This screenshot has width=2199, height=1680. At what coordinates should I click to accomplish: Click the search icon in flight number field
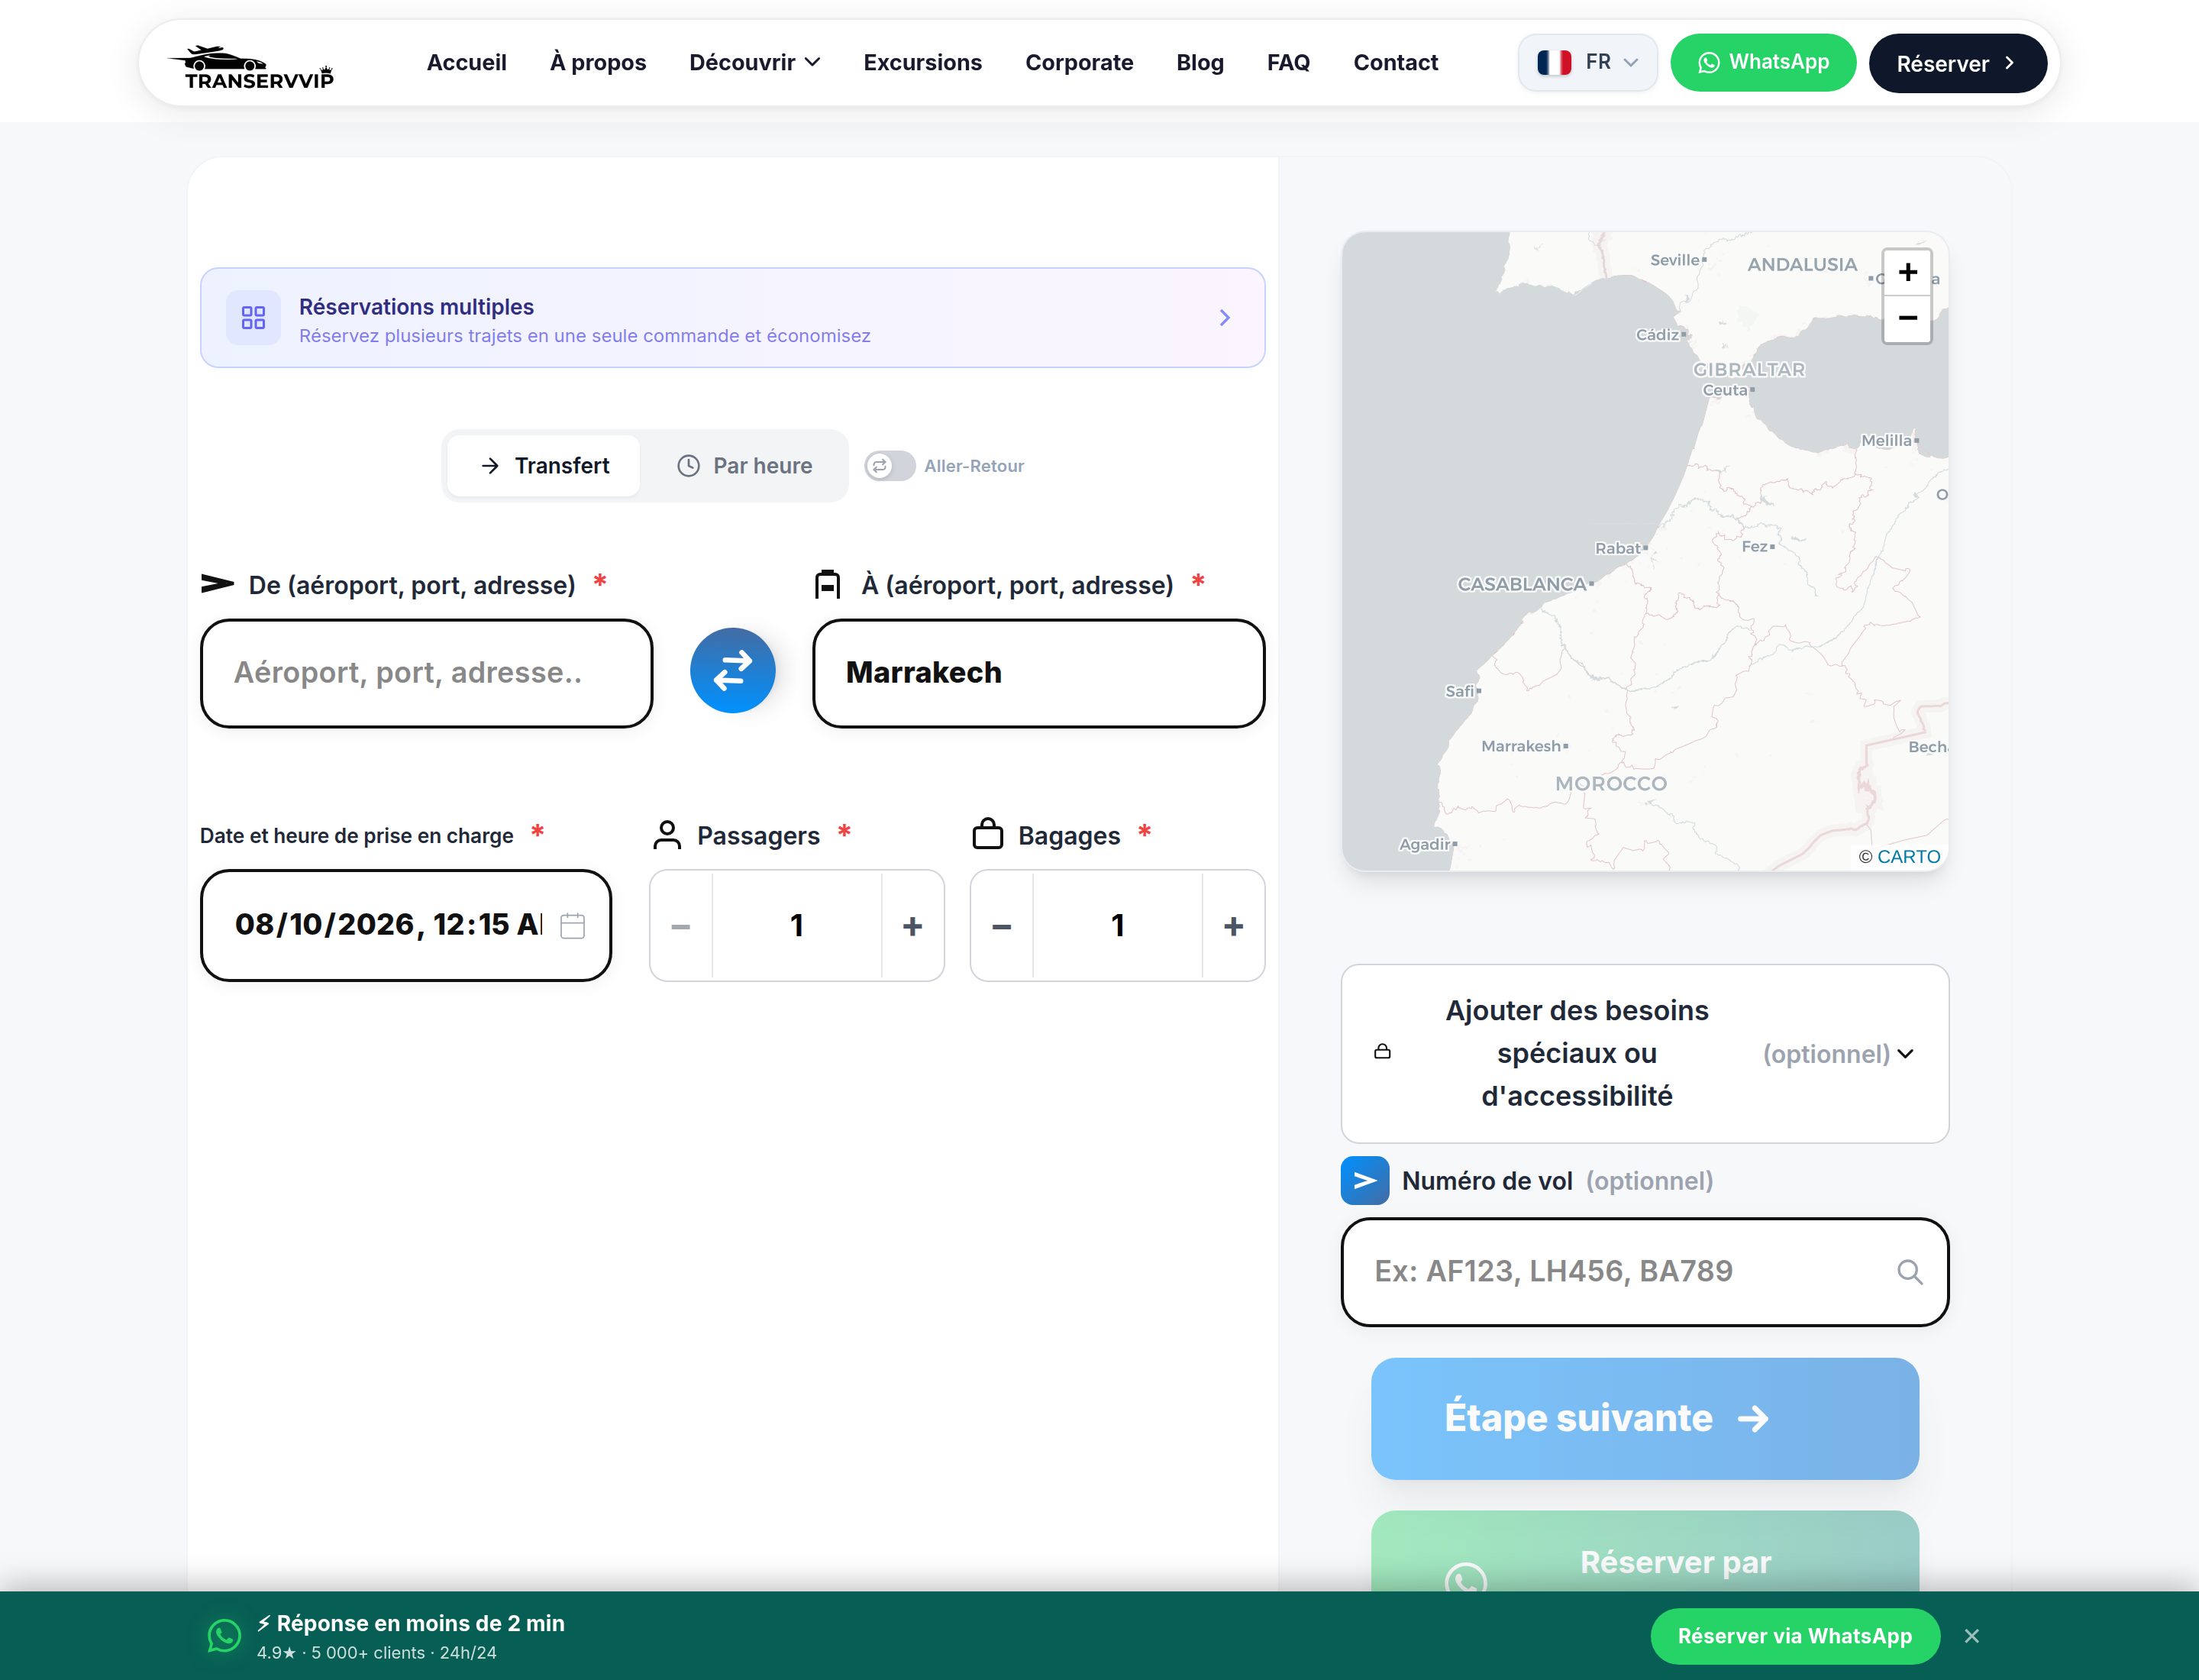click(1909, 1272)
